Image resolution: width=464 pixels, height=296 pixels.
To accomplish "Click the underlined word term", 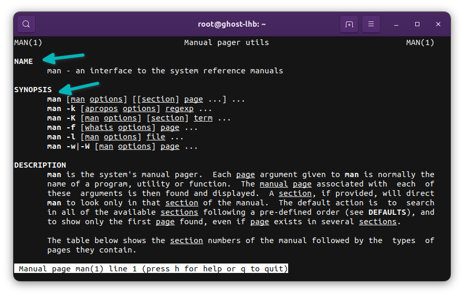I will (x=203, y=118).
